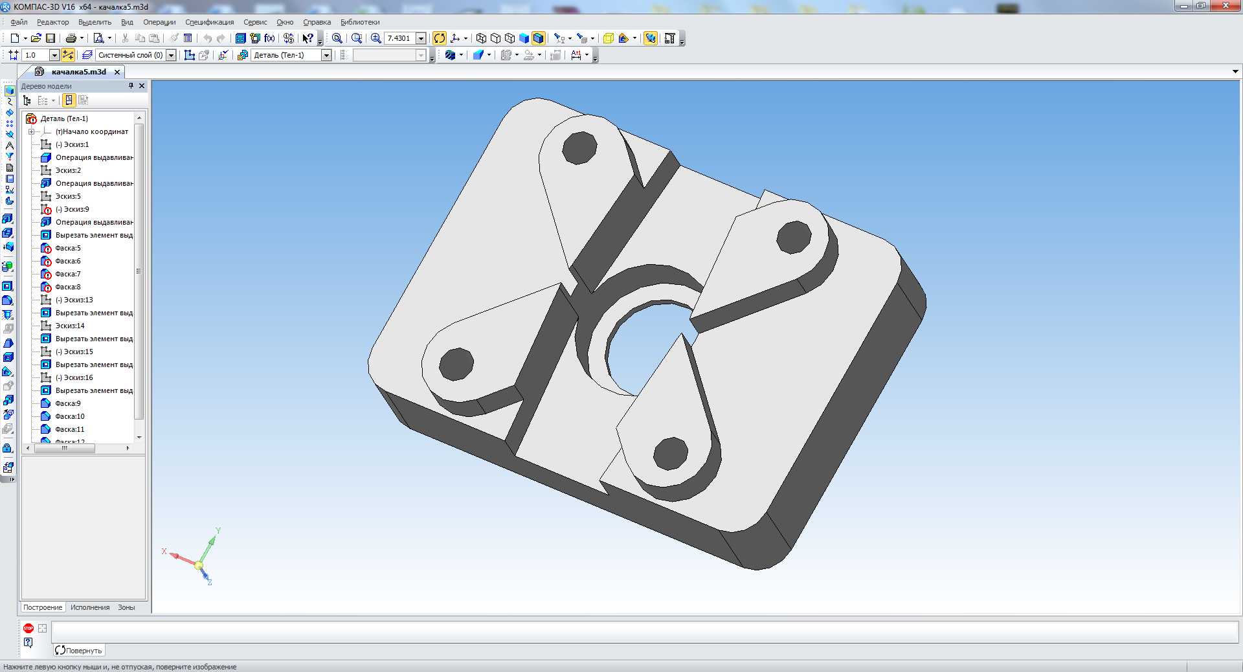Select Extrude operation in left toolbar
The width and height of the screenshot is (1243, 672).
pos(8,219)
